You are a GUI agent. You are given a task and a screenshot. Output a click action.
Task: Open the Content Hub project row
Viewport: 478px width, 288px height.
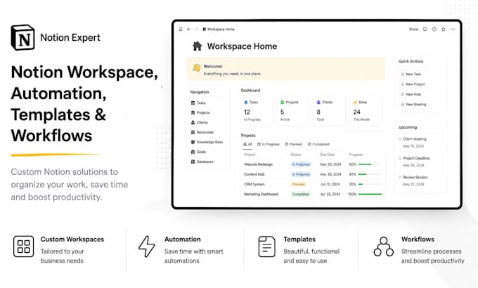coord(313,174)
